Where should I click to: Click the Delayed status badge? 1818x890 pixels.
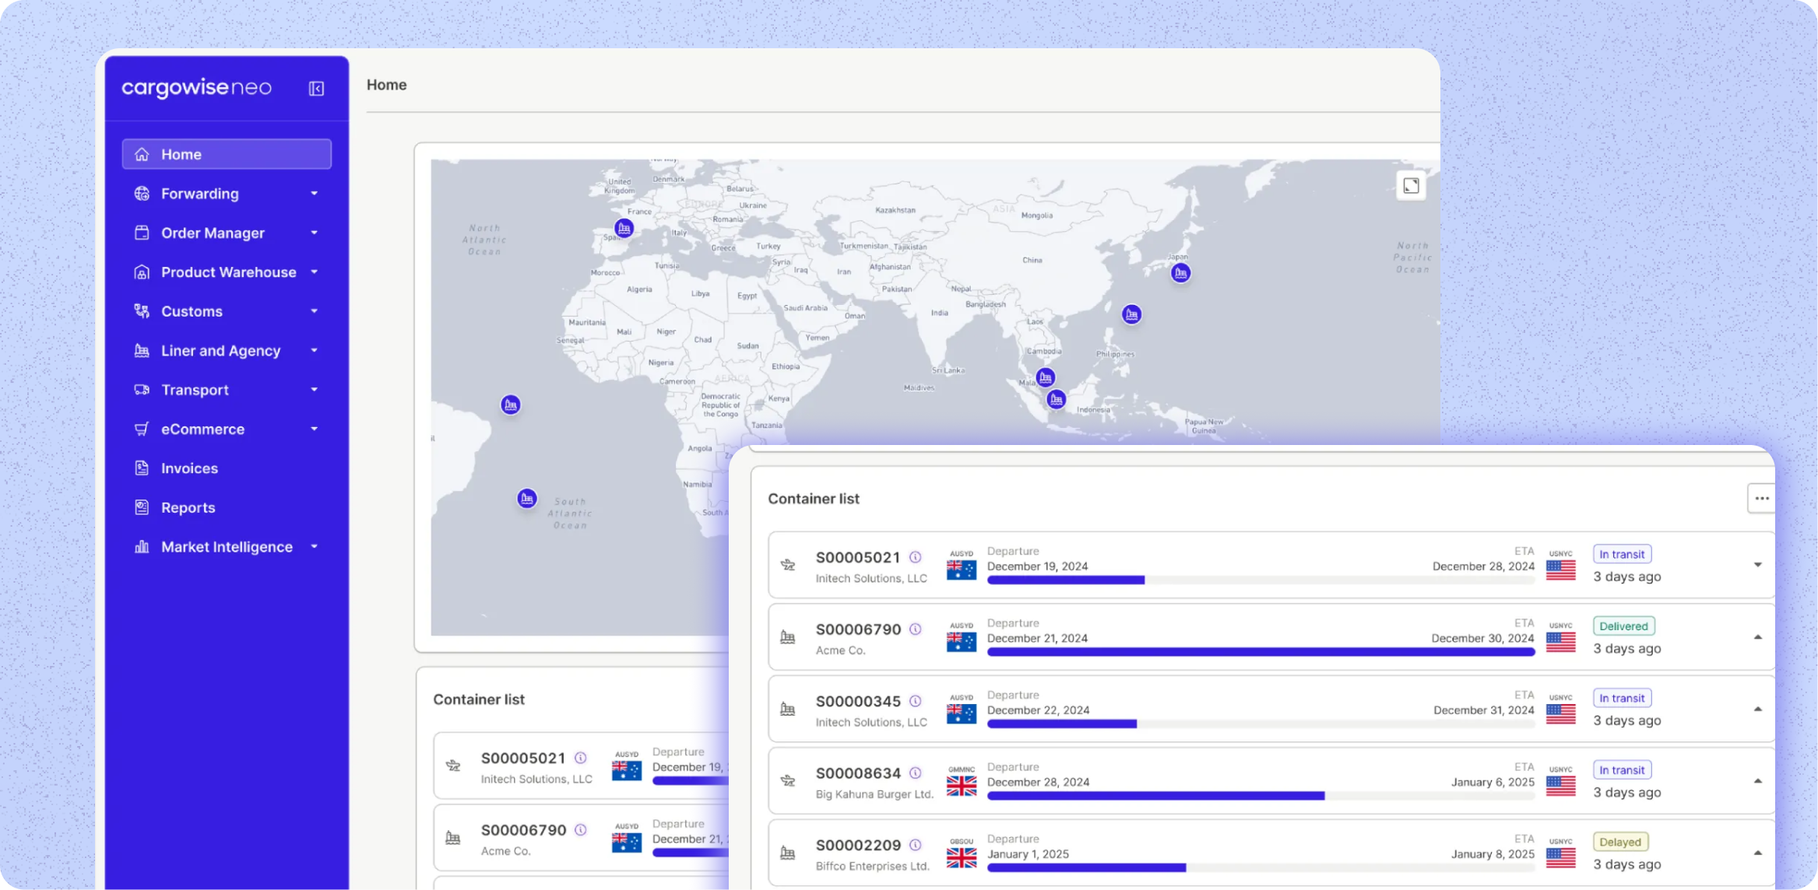(x=1620, y=842)
